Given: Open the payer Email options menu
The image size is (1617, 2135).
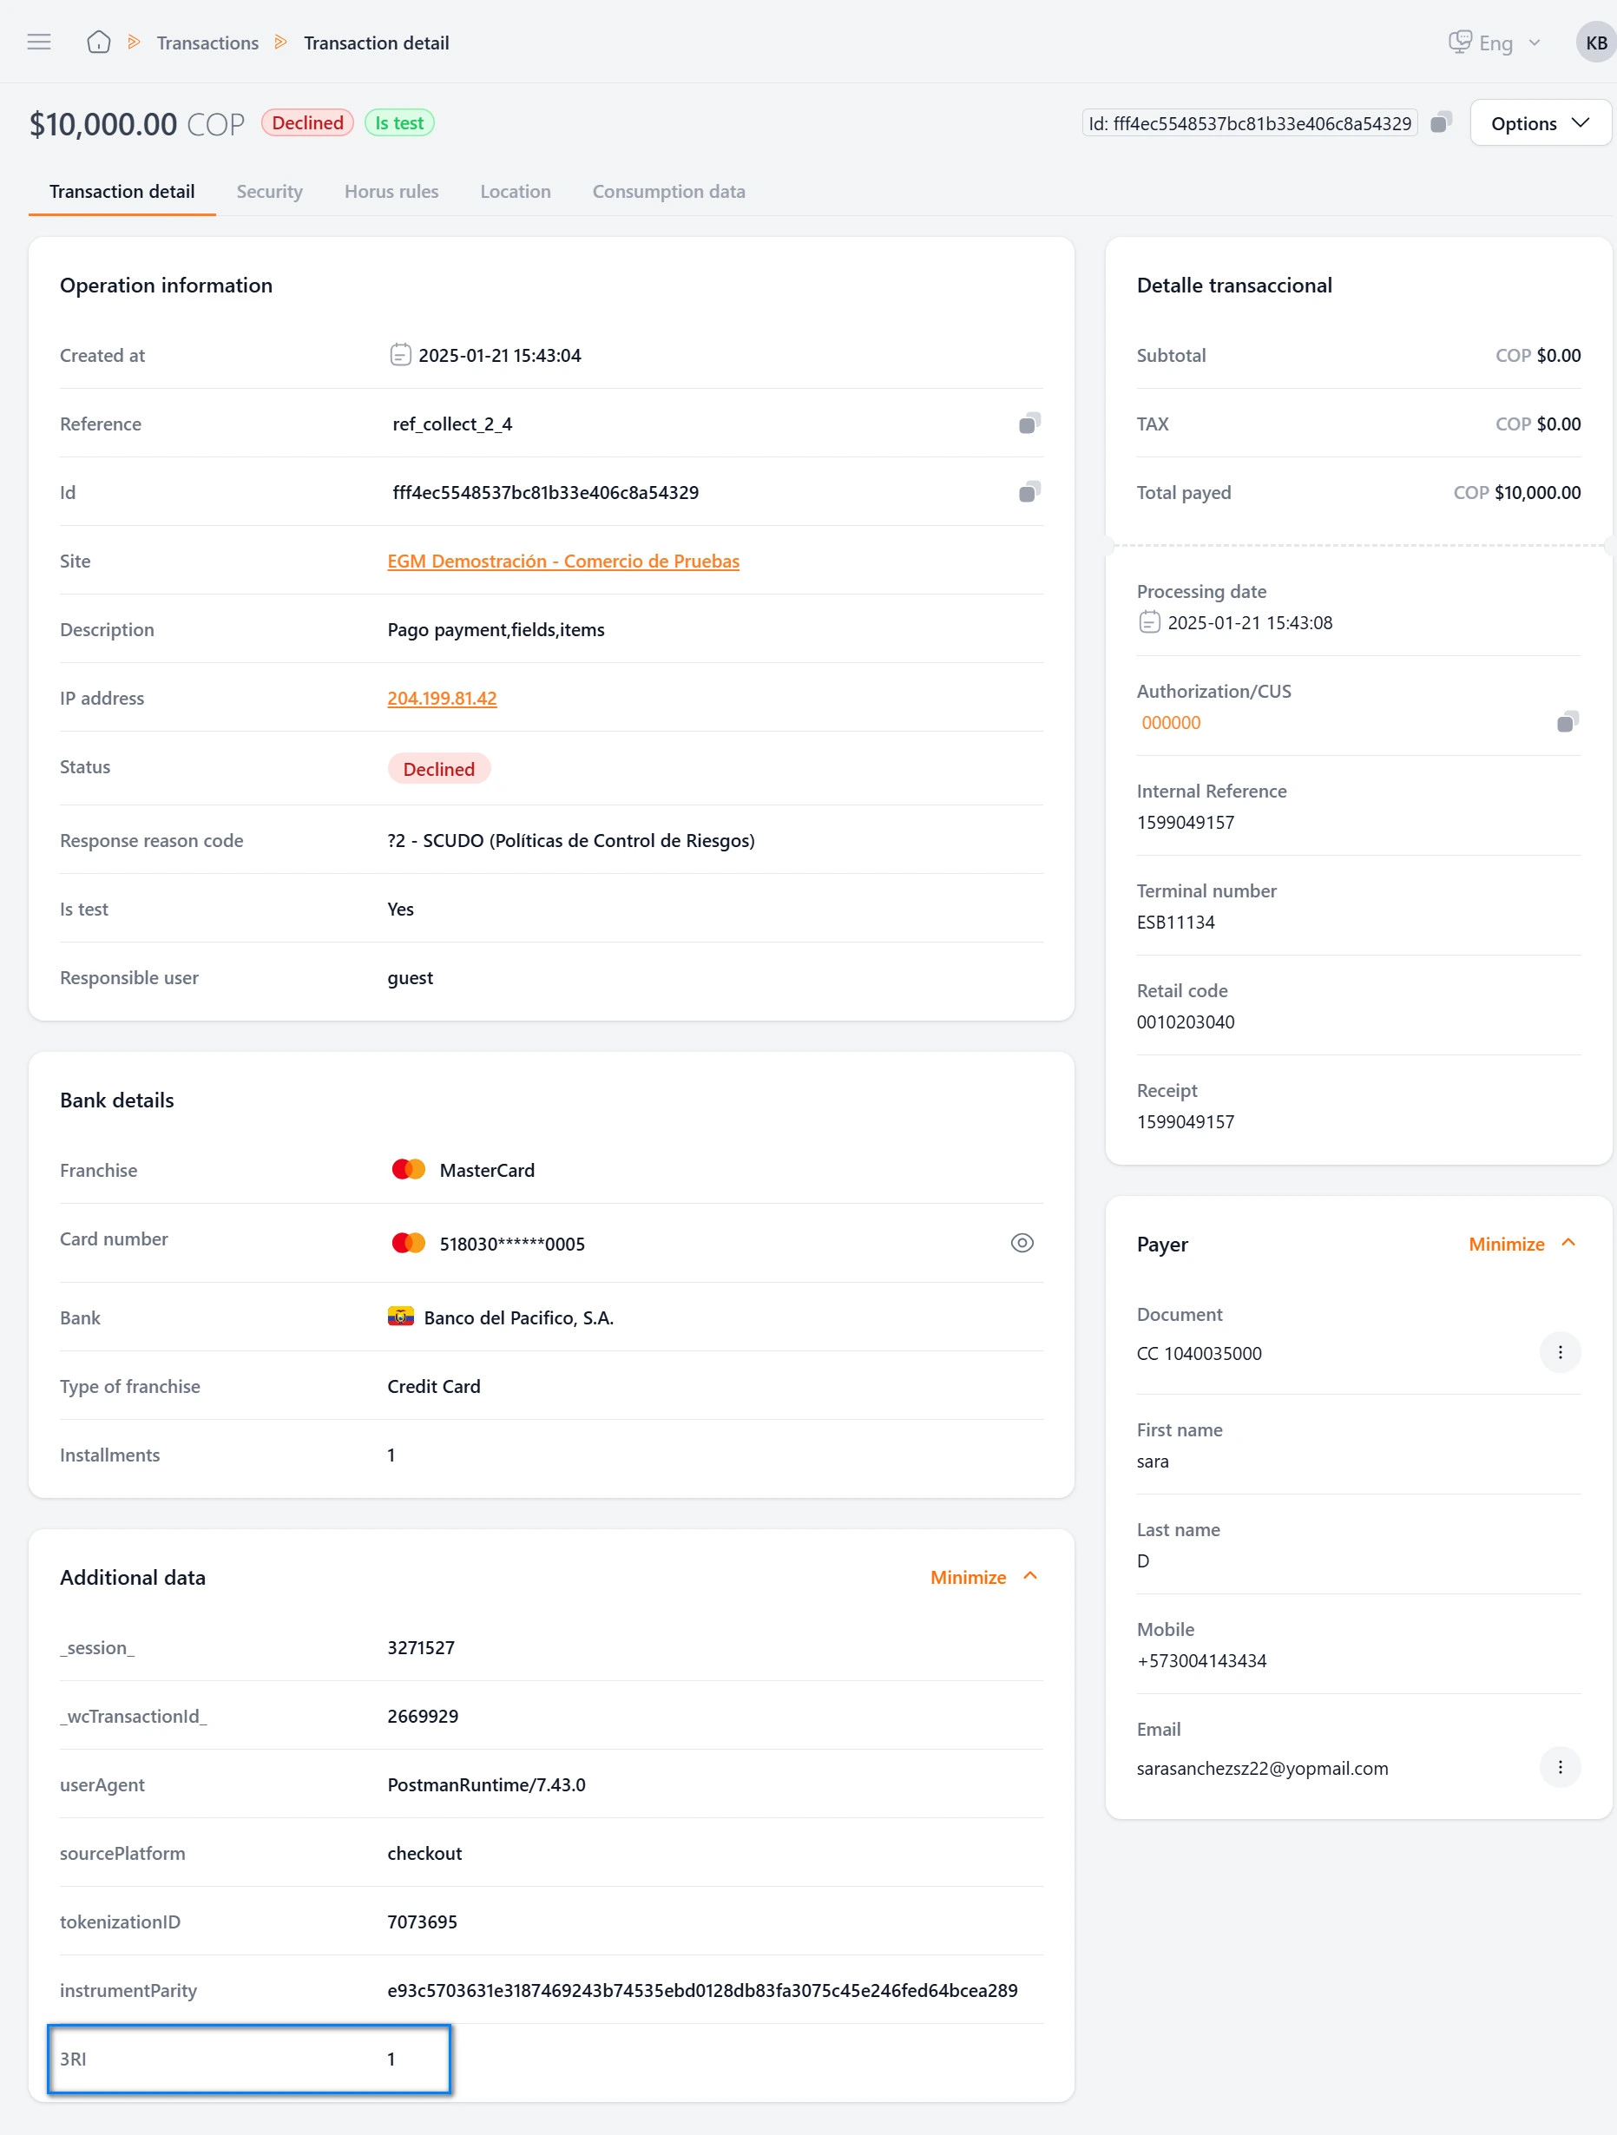Looking at the screenshot, I should click(x=1559, y=1767).
